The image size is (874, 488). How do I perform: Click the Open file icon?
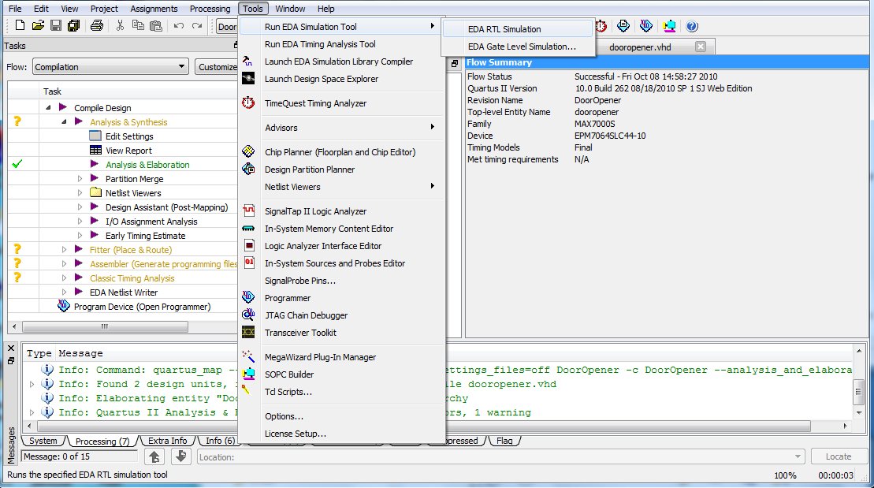click(38, 26)
